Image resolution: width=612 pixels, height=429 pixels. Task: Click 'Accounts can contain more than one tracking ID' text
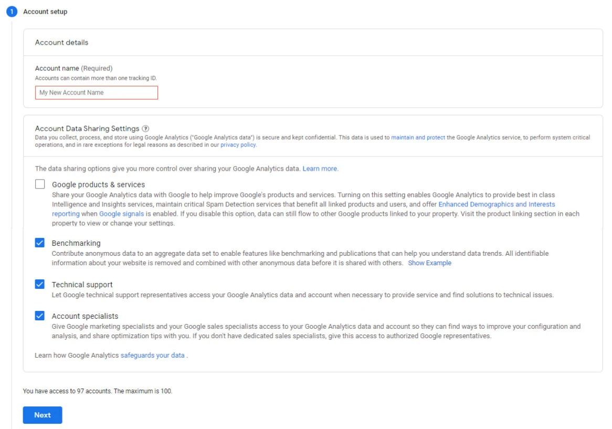tap(96, 78)
